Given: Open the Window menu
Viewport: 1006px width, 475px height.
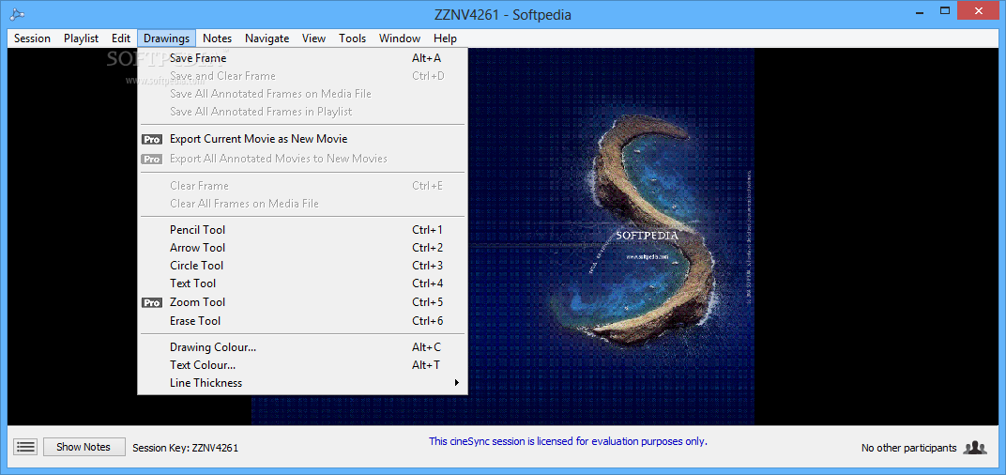Looking at the screenshot, I should 400,38.
